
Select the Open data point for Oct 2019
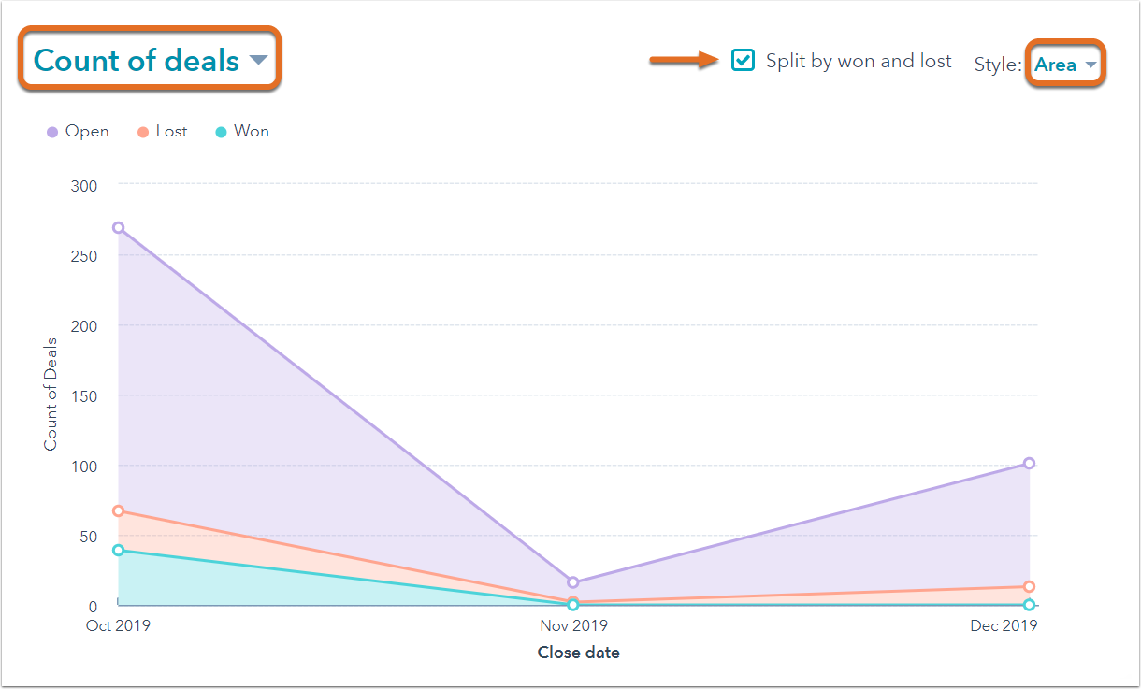click(118, 228)
